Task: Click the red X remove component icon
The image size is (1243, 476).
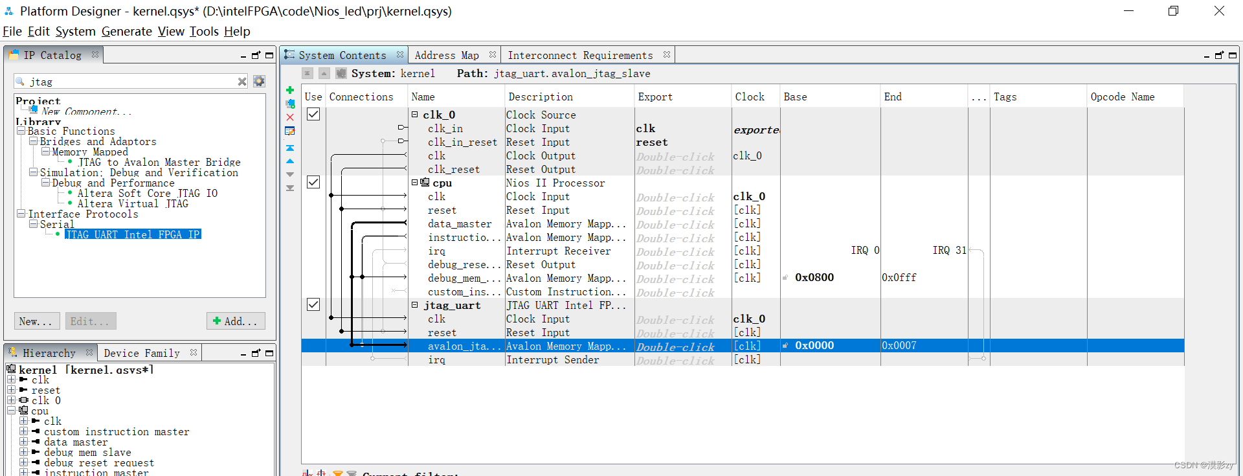Action: (290, 117)
